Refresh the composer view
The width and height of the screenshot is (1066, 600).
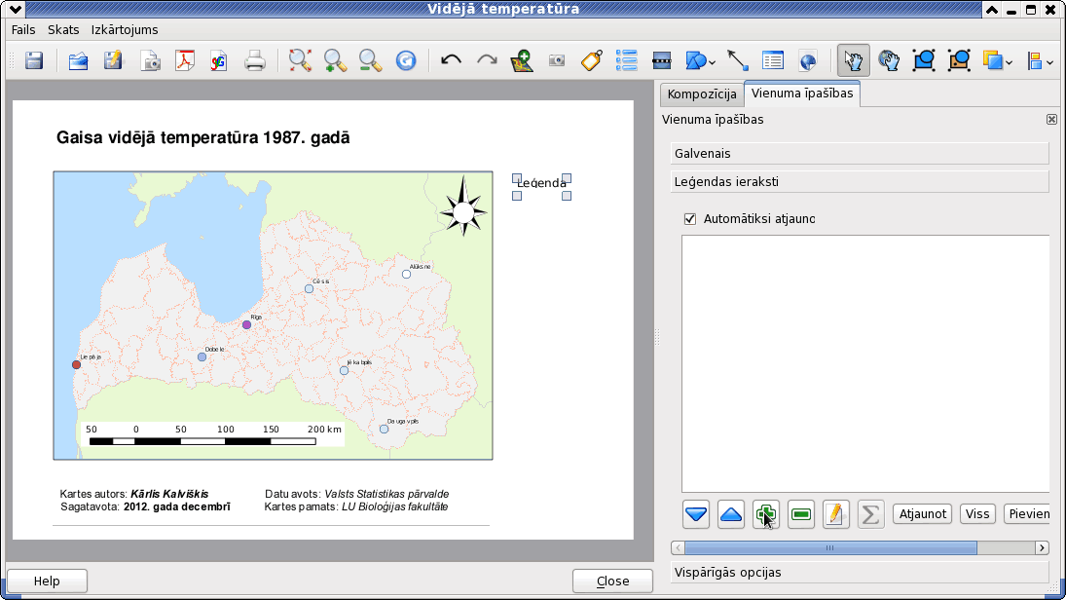[x=406, y=60]
